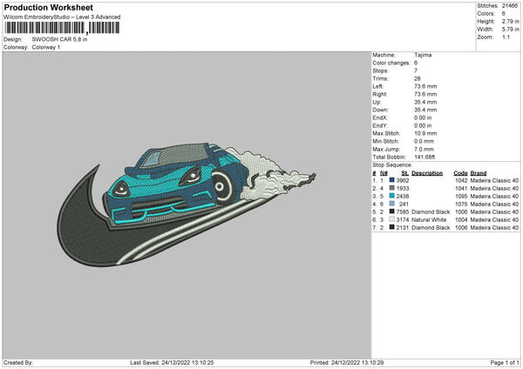The height and width of the screenshot is (369, 523).
Task: Click the 'Natural White' description
Action: tap(429, 220)
